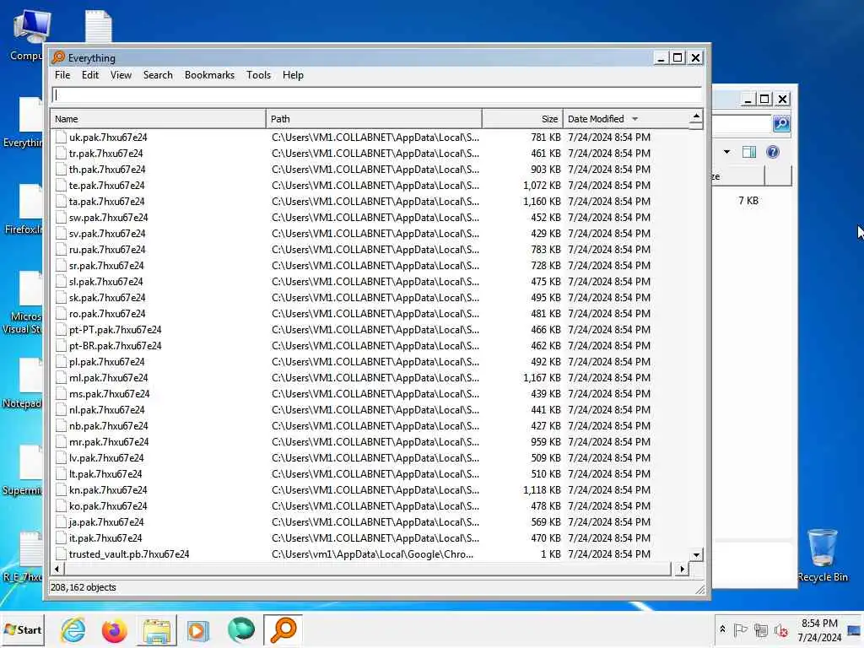Image resolution: width=864 pixels, height=648 pixels.
Task: Click file icon of ru.pak.7hxu67e24
Action: click(x=61, y=249)
